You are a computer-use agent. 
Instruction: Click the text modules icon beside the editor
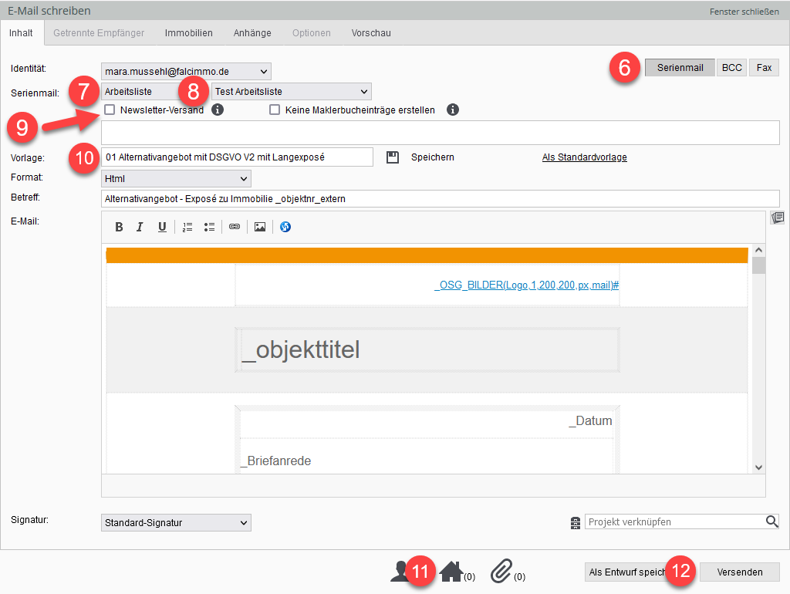click(777, 218)
